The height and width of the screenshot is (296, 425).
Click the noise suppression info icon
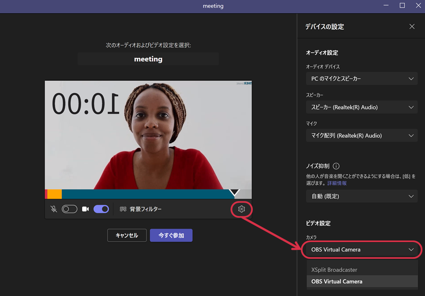point(336,166)
